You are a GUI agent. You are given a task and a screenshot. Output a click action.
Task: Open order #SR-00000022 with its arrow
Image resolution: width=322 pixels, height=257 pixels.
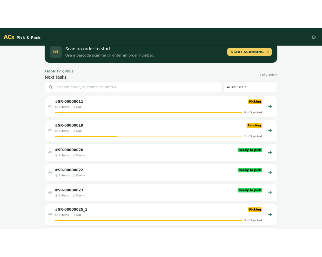(x=270, y=173)
